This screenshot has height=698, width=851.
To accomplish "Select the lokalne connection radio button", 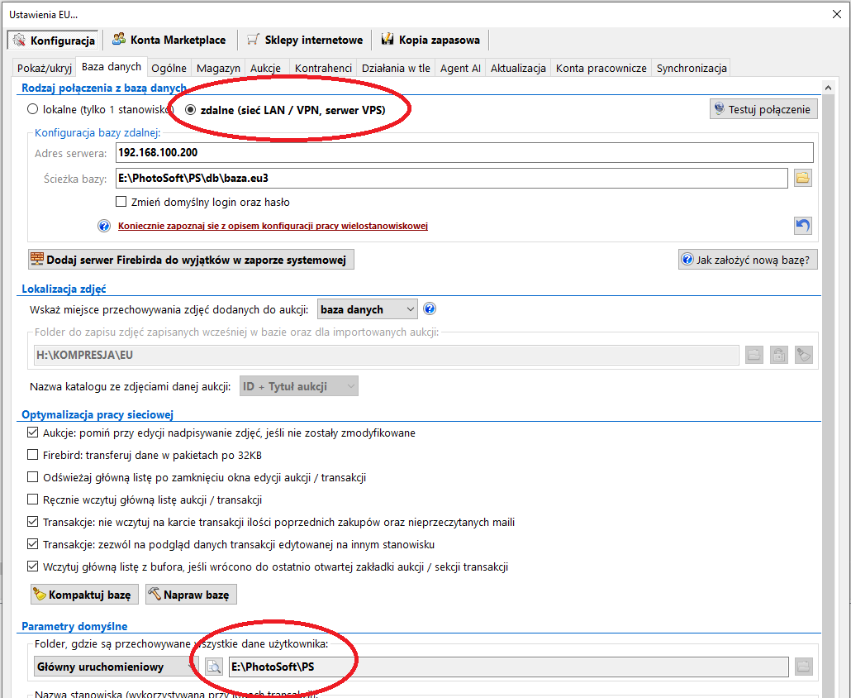I will click(x=33, y=109).
